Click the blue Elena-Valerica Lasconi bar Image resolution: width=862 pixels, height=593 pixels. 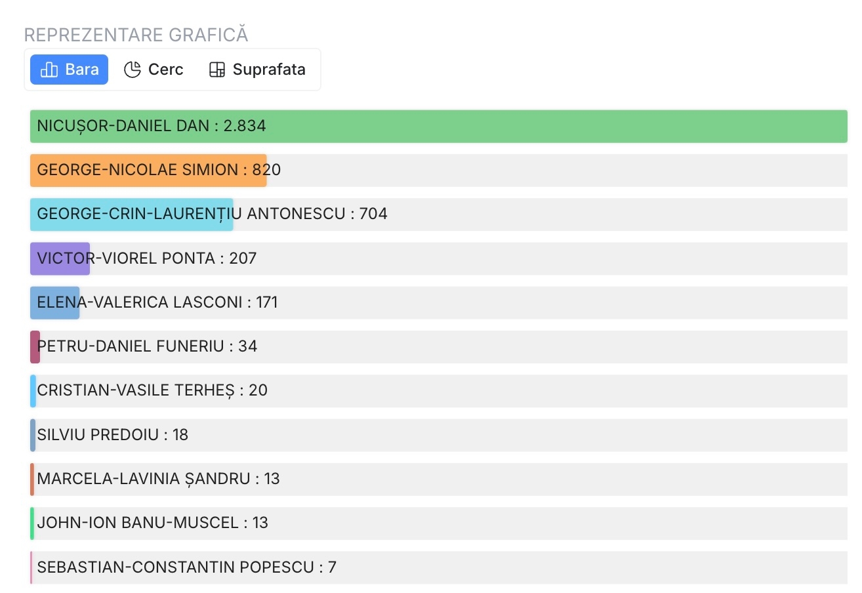(54, 302)
